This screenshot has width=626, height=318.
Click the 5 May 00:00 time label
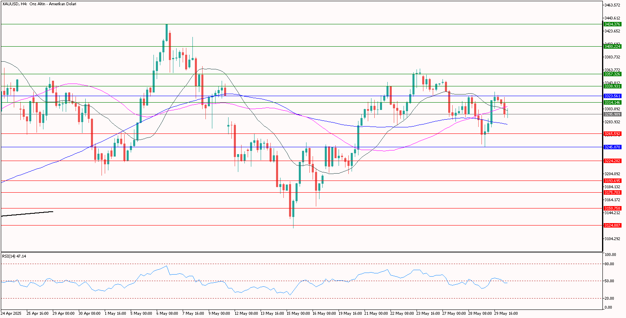(142, 314)
